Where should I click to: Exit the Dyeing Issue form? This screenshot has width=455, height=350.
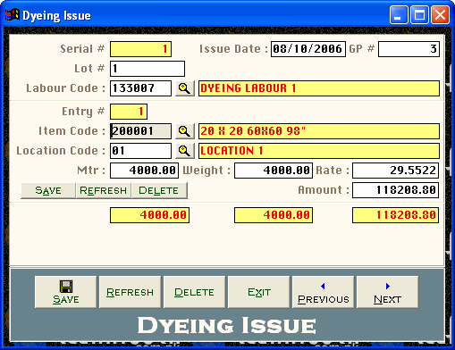[x=259, y=292]
